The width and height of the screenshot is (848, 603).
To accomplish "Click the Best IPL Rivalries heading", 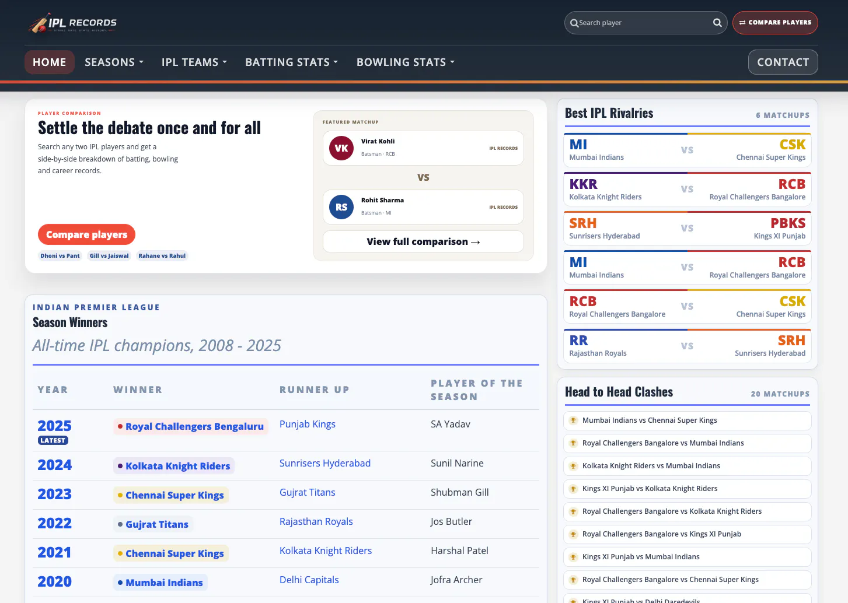I will (609, 113).
